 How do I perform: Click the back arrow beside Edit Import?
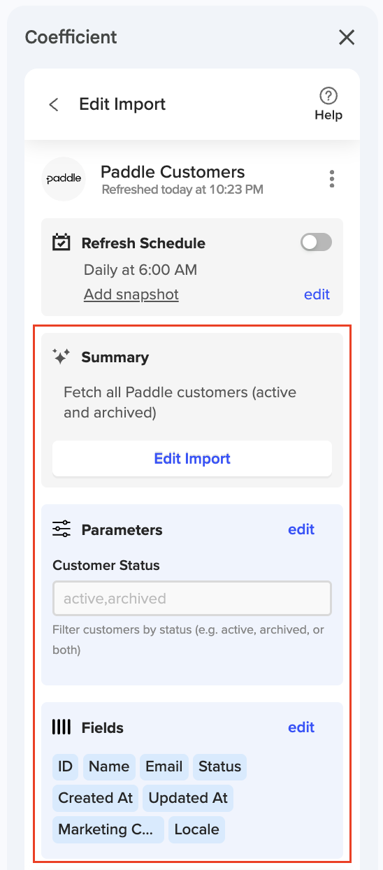point(53,104)
